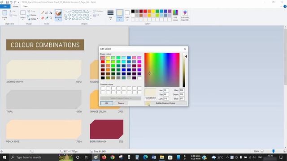Open Edit colors in the ribbon

point(175,15)
